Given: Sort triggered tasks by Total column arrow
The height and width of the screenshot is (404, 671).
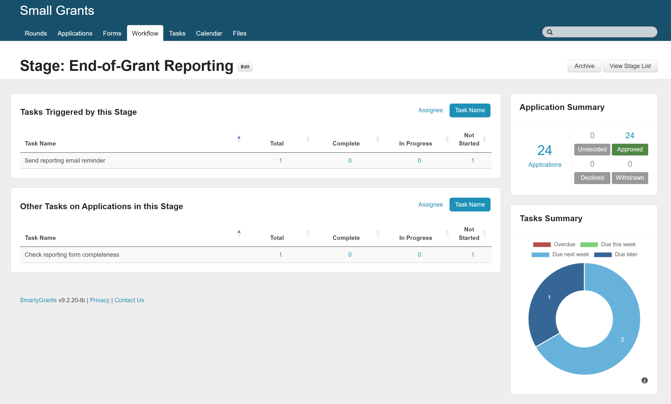Looking at the screenshot, I should tap(308, 139).
